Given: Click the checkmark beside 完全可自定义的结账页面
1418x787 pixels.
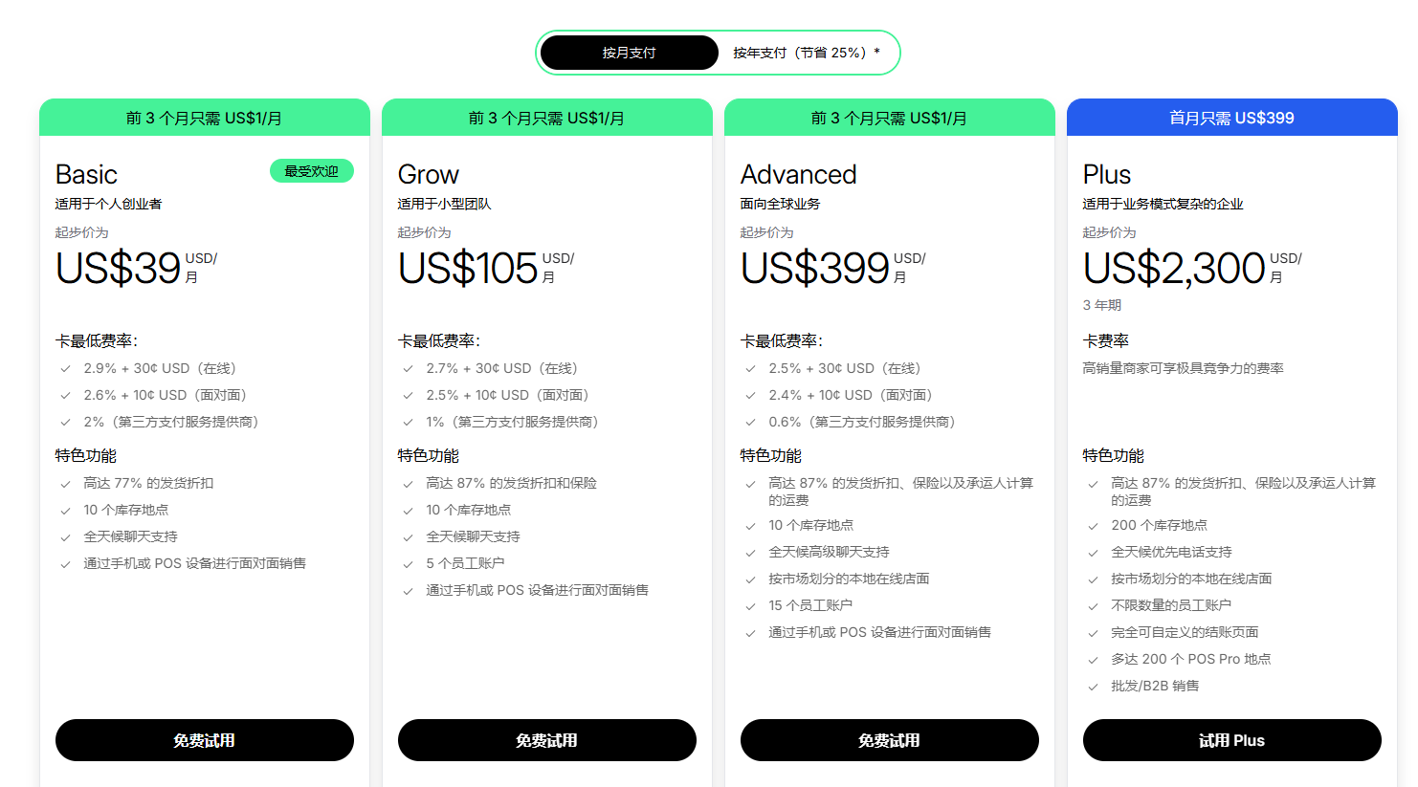Looking at the screenshot, I should tap(1092, 632).
